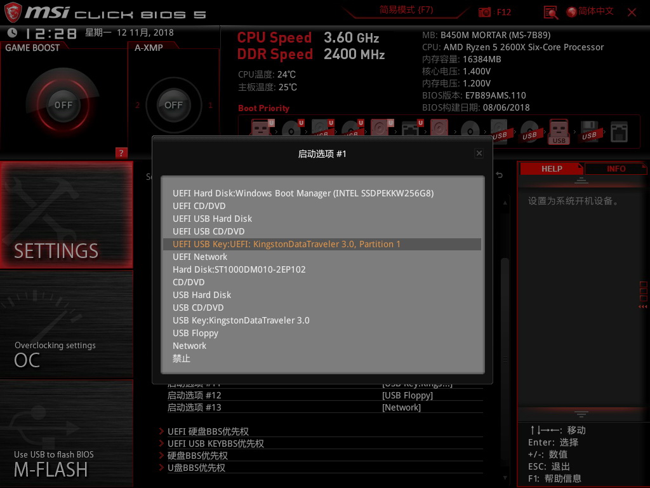The height and width of the screenshot is (488, 650).
Task: Switch to the INFO tab
Action: click(x=616, y=168)
